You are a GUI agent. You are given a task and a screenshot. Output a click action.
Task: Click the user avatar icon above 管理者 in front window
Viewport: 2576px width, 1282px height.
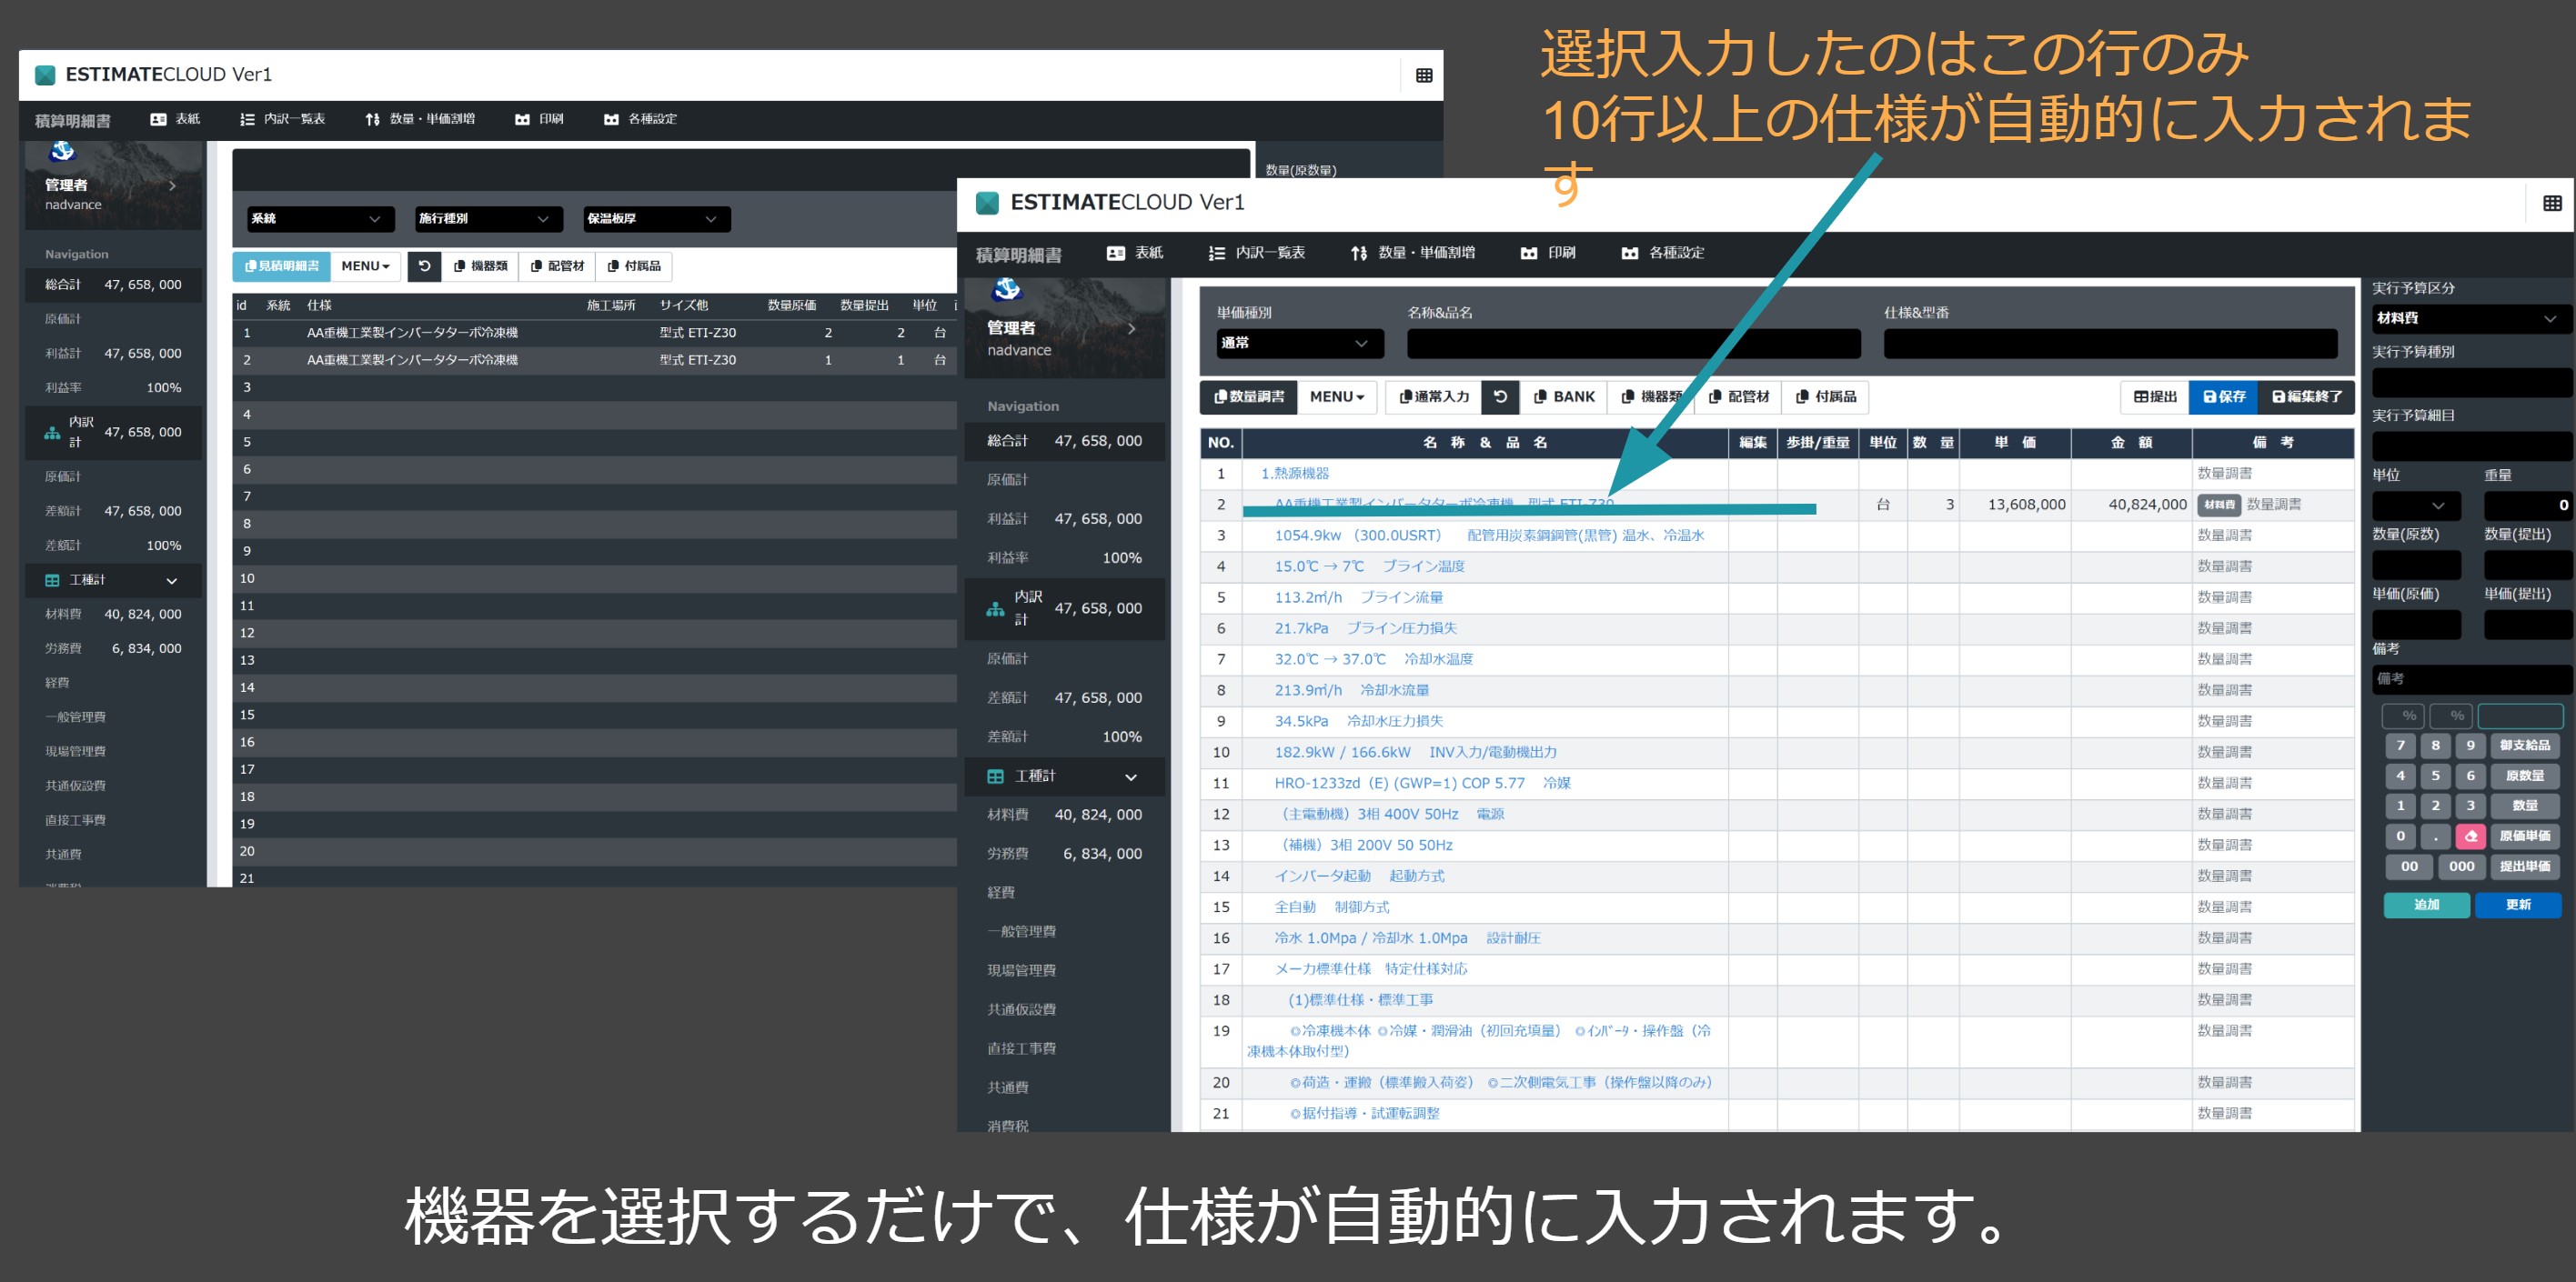(1006, 289)
